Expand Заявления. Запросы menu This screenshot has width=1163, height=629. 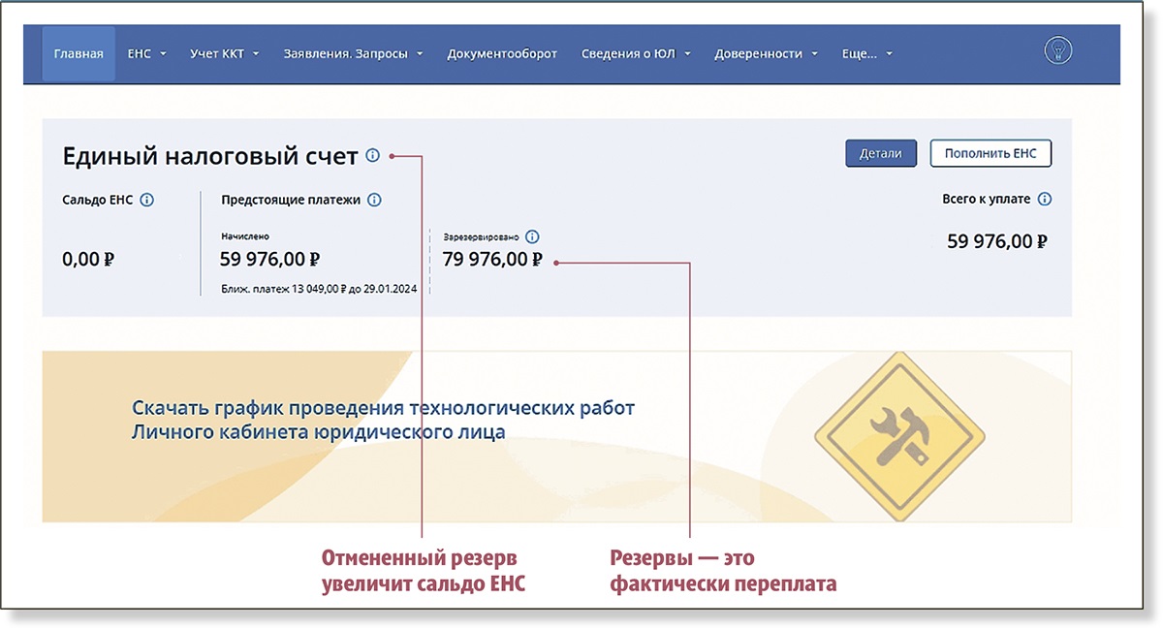pos(353,54)
